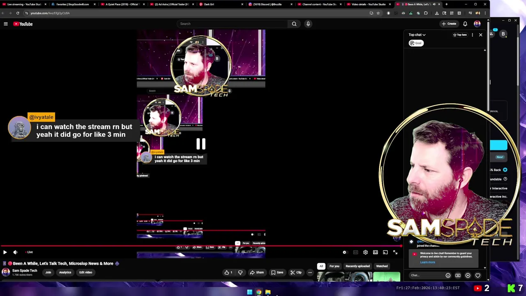Open the Sam Spade Tech channel avatar
526x296 pixels.
pos(6,272)
